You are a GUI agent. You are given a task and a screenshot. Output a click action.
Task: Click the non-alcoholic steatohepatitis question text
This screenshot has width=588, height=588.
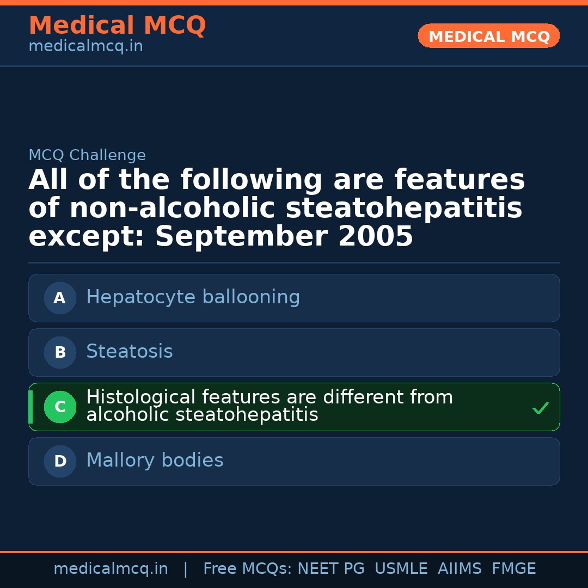(x=276, y=209)
